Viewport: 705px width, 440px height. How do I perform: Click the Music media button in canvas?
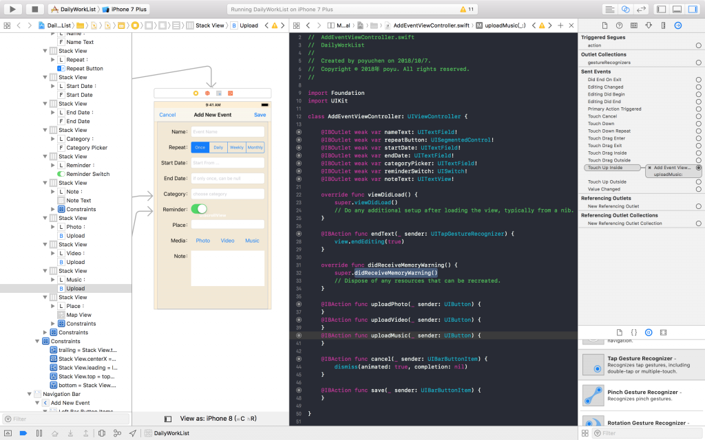click(x=252, y=241)
